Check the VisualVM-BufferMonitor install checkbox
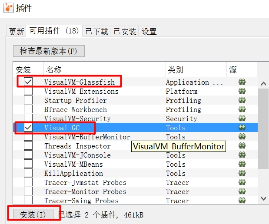269x224 pixels. pyautogui.click(x=28, y=136)
